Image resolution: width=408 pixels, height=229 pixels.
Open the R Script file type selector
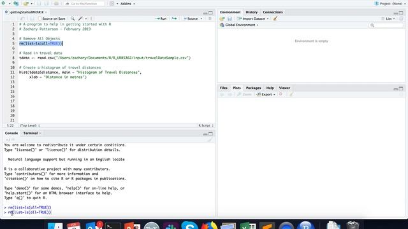[x=206, y=125]
